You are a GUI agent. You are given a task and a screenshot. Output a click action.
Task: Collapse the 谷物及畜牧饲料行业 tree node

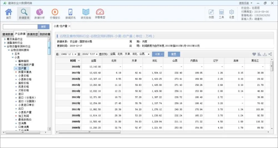pyautogui.click(x=5, y=46)
